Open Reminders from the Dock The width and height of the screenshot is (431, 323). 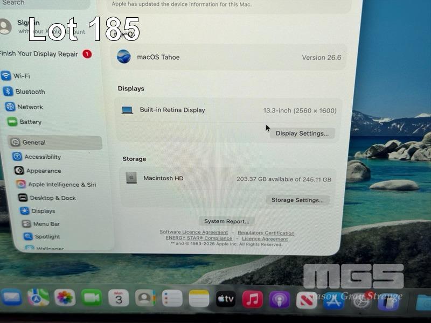coord(172,298)
